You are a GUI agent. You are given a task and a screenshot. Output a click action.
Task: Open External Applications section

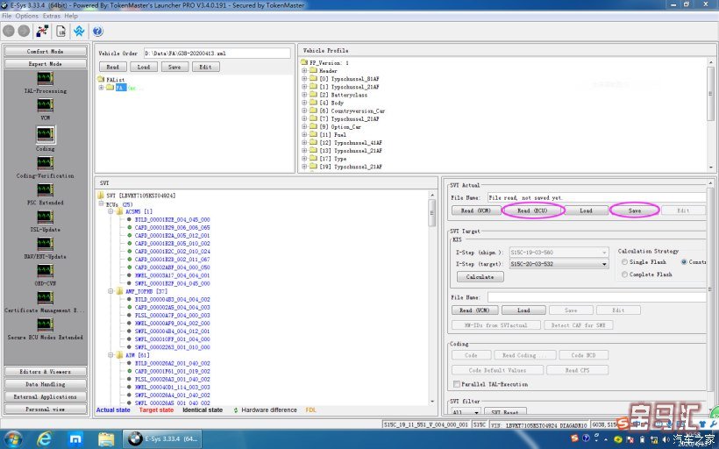point(45,396)
